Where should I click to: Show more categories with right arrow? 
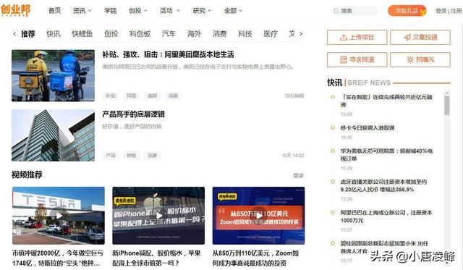301,34
